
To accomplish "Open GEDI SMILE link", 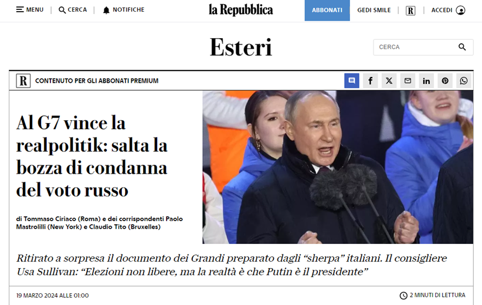I will (374, 10).
